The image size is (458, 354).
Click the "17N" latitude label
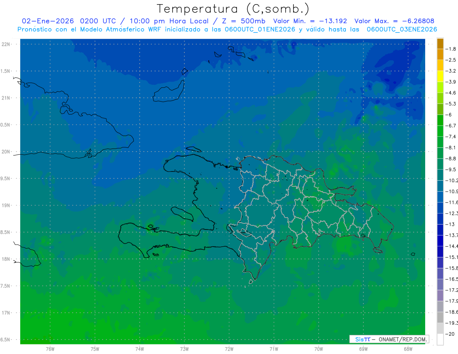(5, 313)
